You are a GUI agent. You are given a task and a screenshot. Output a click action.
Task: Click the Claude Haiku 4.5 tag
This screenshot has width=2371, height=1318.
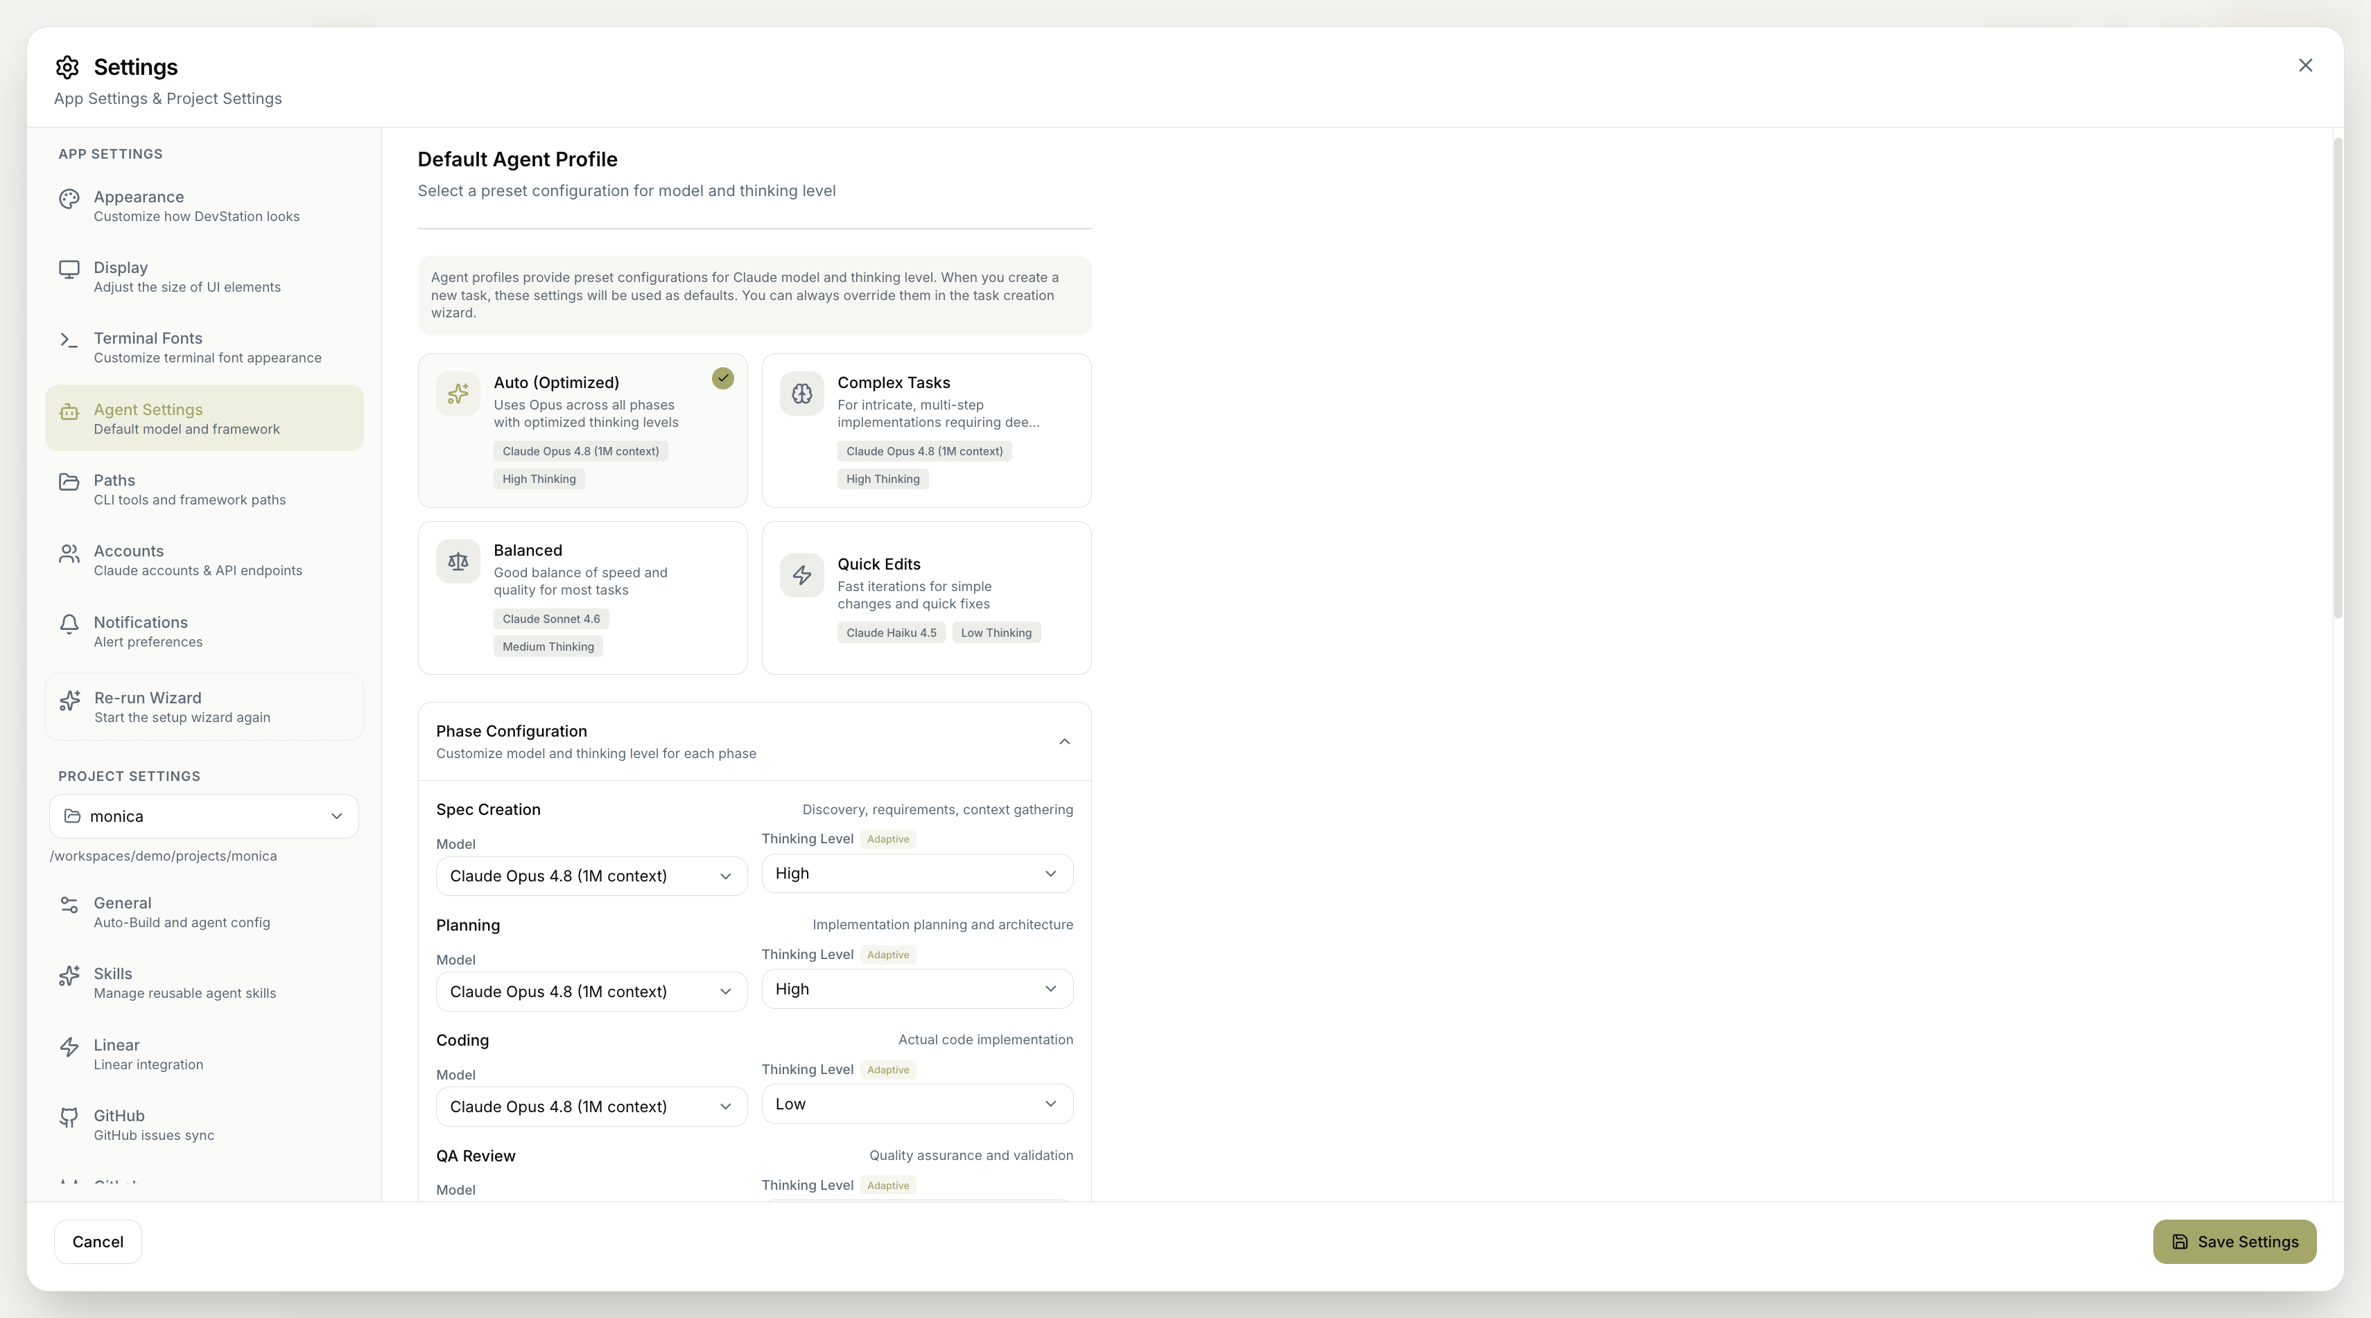point(891,633)
